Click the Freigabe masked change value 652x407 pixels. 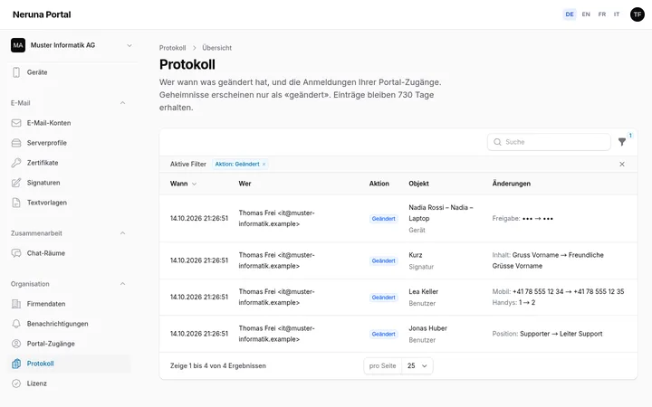538,219
